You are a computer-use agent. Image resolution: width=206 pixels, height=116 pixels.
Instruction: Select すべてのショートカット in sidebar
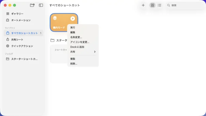click(x=24, y=33)
